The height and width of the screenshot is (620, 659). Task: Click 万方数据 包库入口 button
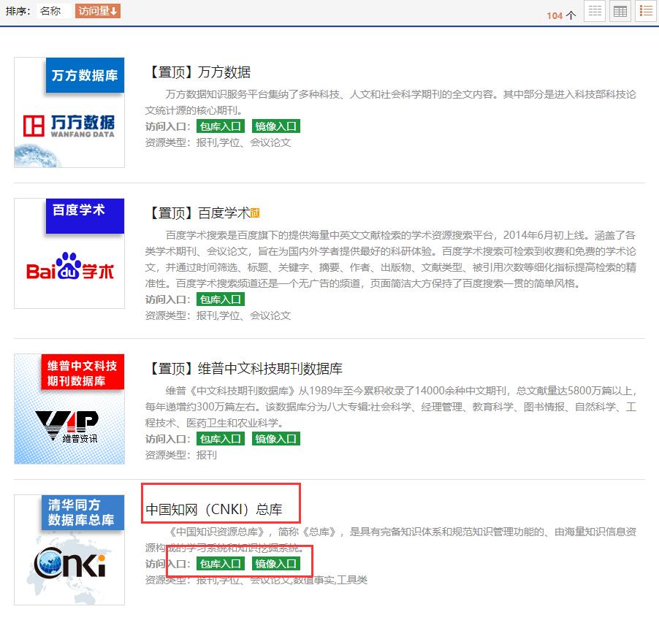coord(221,126)
